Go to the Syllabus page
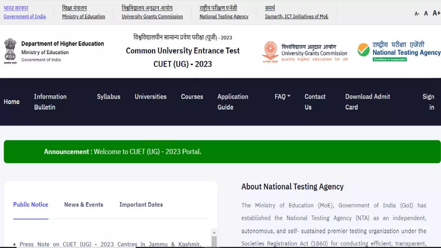This screenshot has height=248, width=441. click(109, 97)
